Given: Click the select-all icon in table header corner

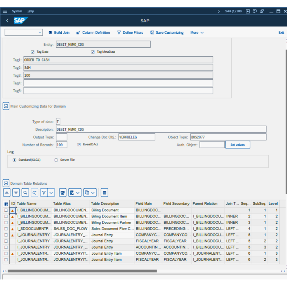Looking at the screenshot, I should pos(6,204).
